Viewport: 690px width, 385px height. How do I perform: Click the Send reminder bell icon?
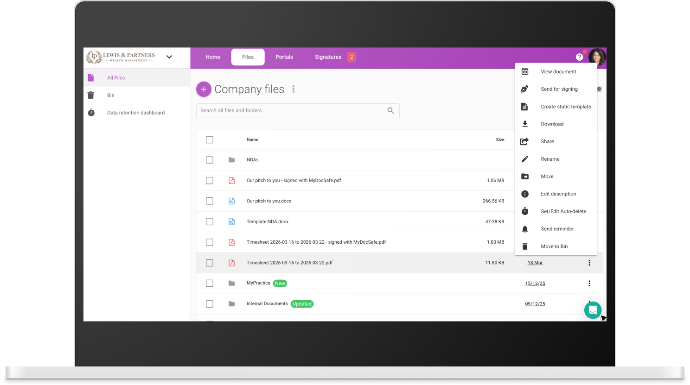525,228
